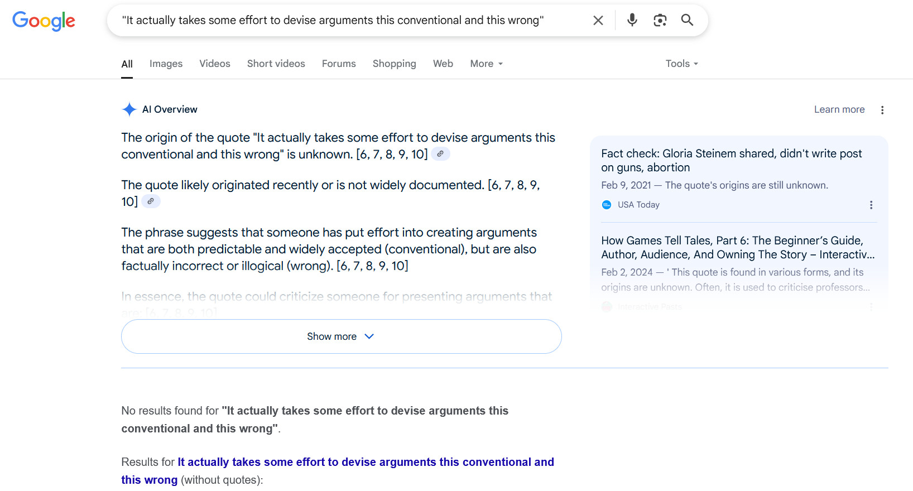Click the USA Today source favicon
This screenshot has height=491, width=913.
click(x=607, y=205)
